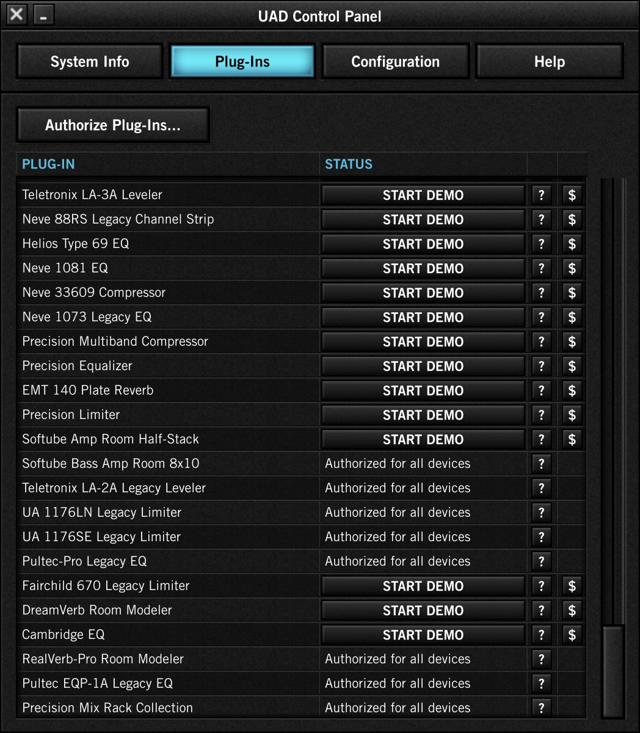Click the buy icon for Fairchild 670 Legacy Limiter
Image resolution: width=640 pixels, height=733 pixels.
pos(572,586)
